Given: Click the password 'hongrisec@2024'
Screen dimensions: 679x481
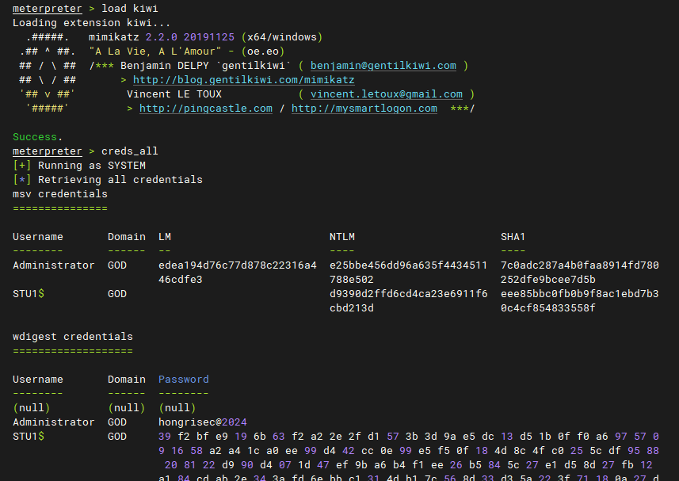Looking at the screenshot, I should click(x=203, y=422).
